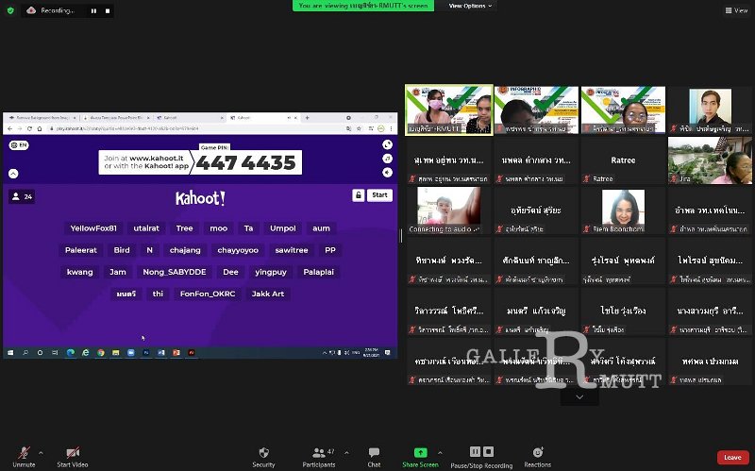Click the green Share Screen button

(420, 457)
